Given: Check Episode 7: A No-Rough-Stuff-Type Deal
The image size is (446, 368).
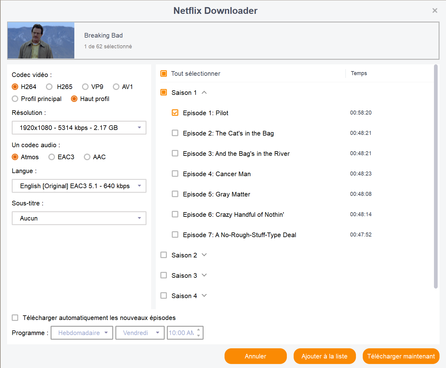Looking at the screenshot, I should [175, 235].
